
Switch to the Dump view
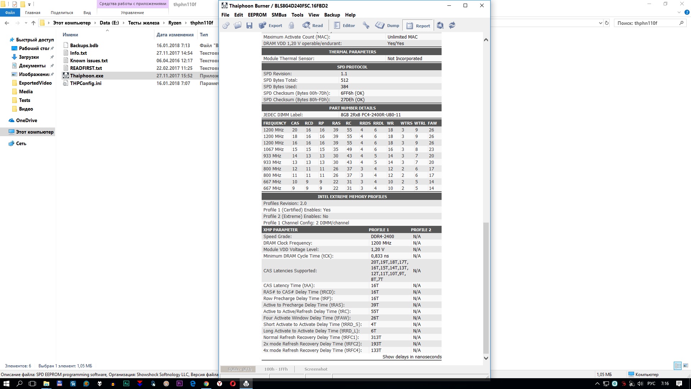pos(388,26)
